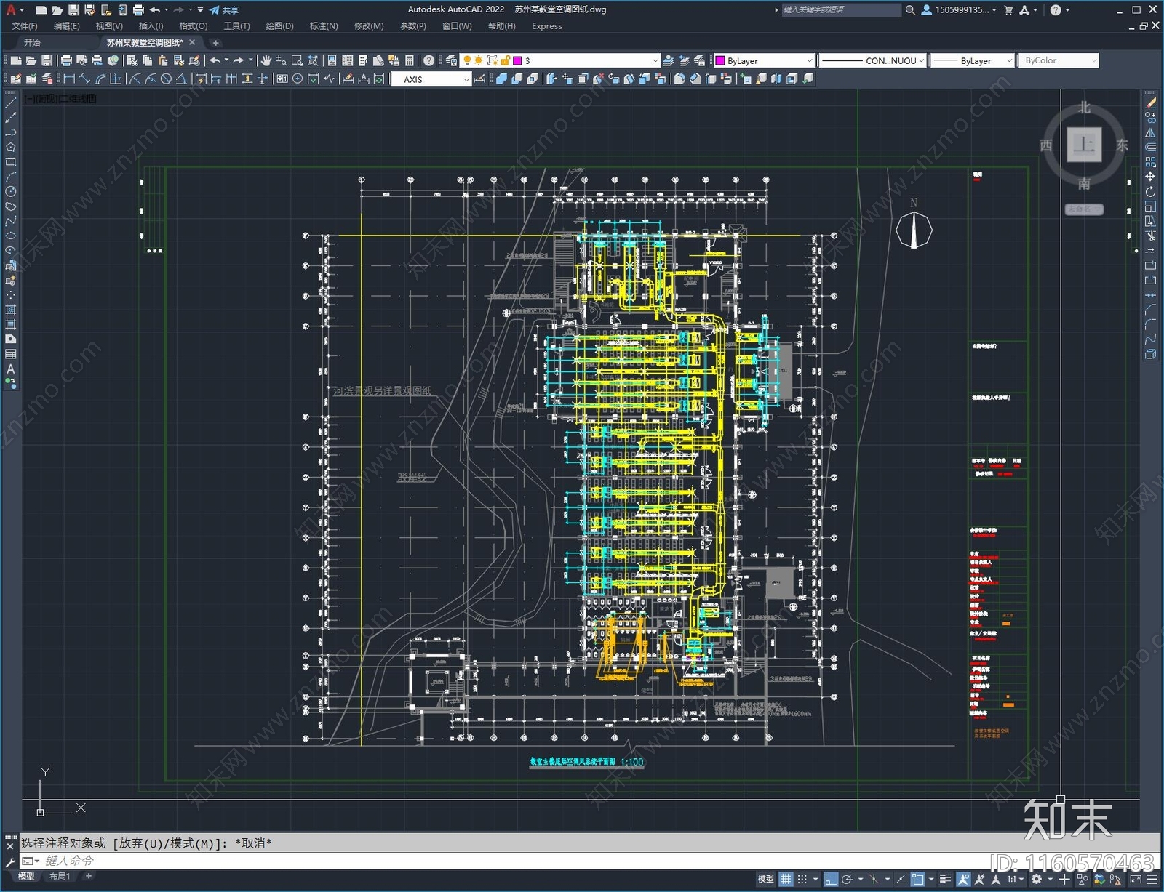Click the keyword search box in title bar
This screenshot has width=1164, height=892.
(841, 10)
